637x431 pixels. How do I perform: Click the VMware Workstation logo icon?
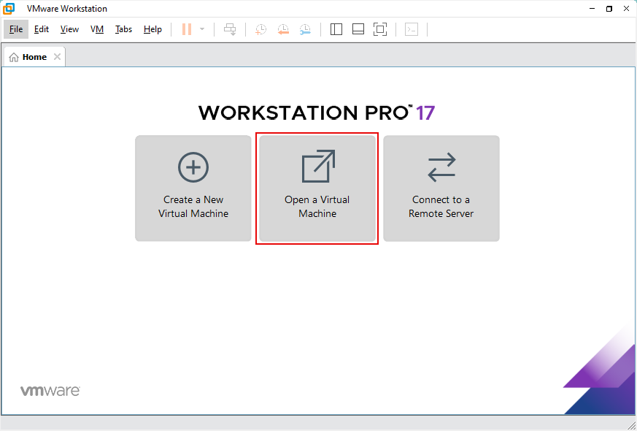pyautogui.click(x=8, y=8)
